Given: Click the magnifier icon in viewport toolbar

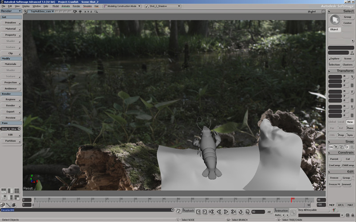Looking at the screenshot, I should point(96,12).
